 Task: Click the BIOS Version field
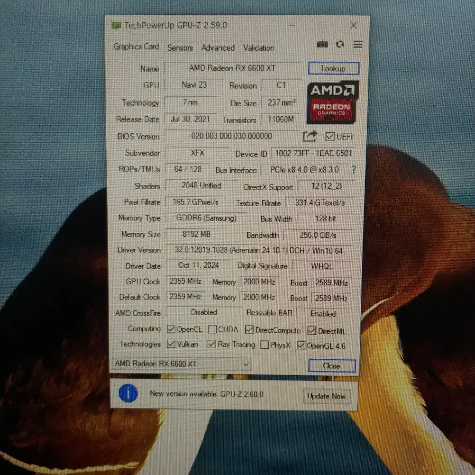pyautogui.click(x=231, y=136)
